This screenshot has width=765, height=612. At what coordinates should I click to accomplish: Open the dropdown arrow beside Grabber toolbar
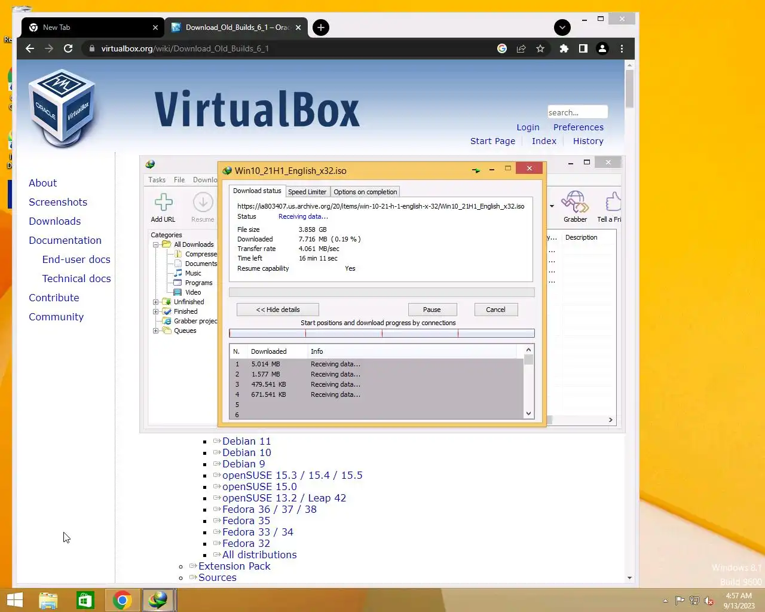tap(552, 206)
